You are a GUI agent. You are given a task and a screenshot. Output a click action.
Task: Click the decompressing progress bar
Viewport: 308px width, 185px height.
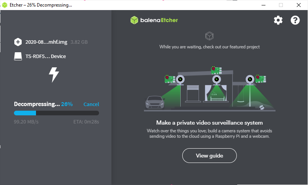56,113
